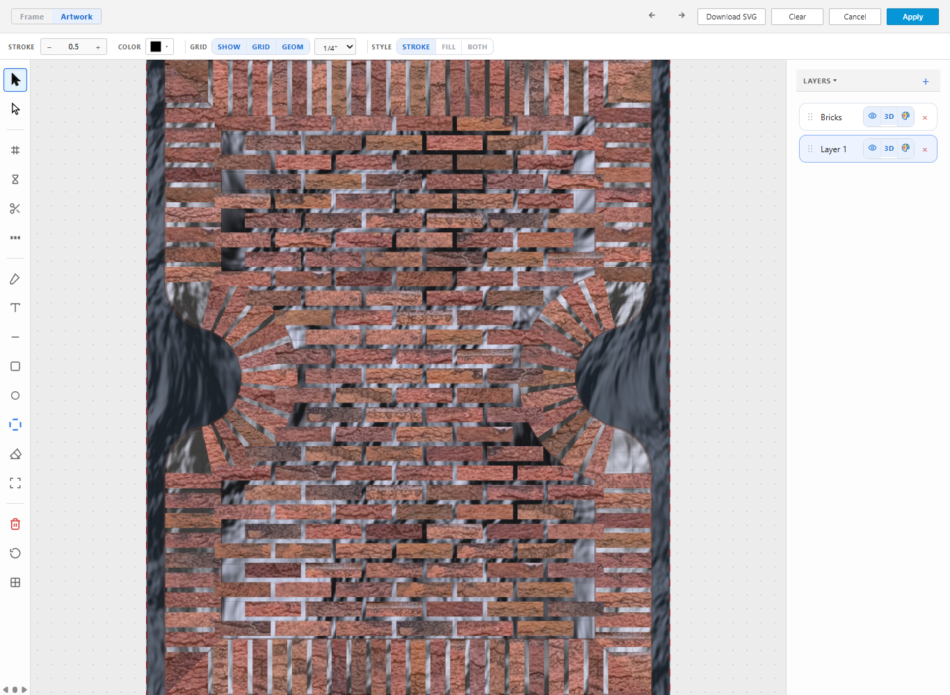The width and height of the screenshot is (950, 695).
Task: Click the blue Apply button
Action: pos(912,17)
